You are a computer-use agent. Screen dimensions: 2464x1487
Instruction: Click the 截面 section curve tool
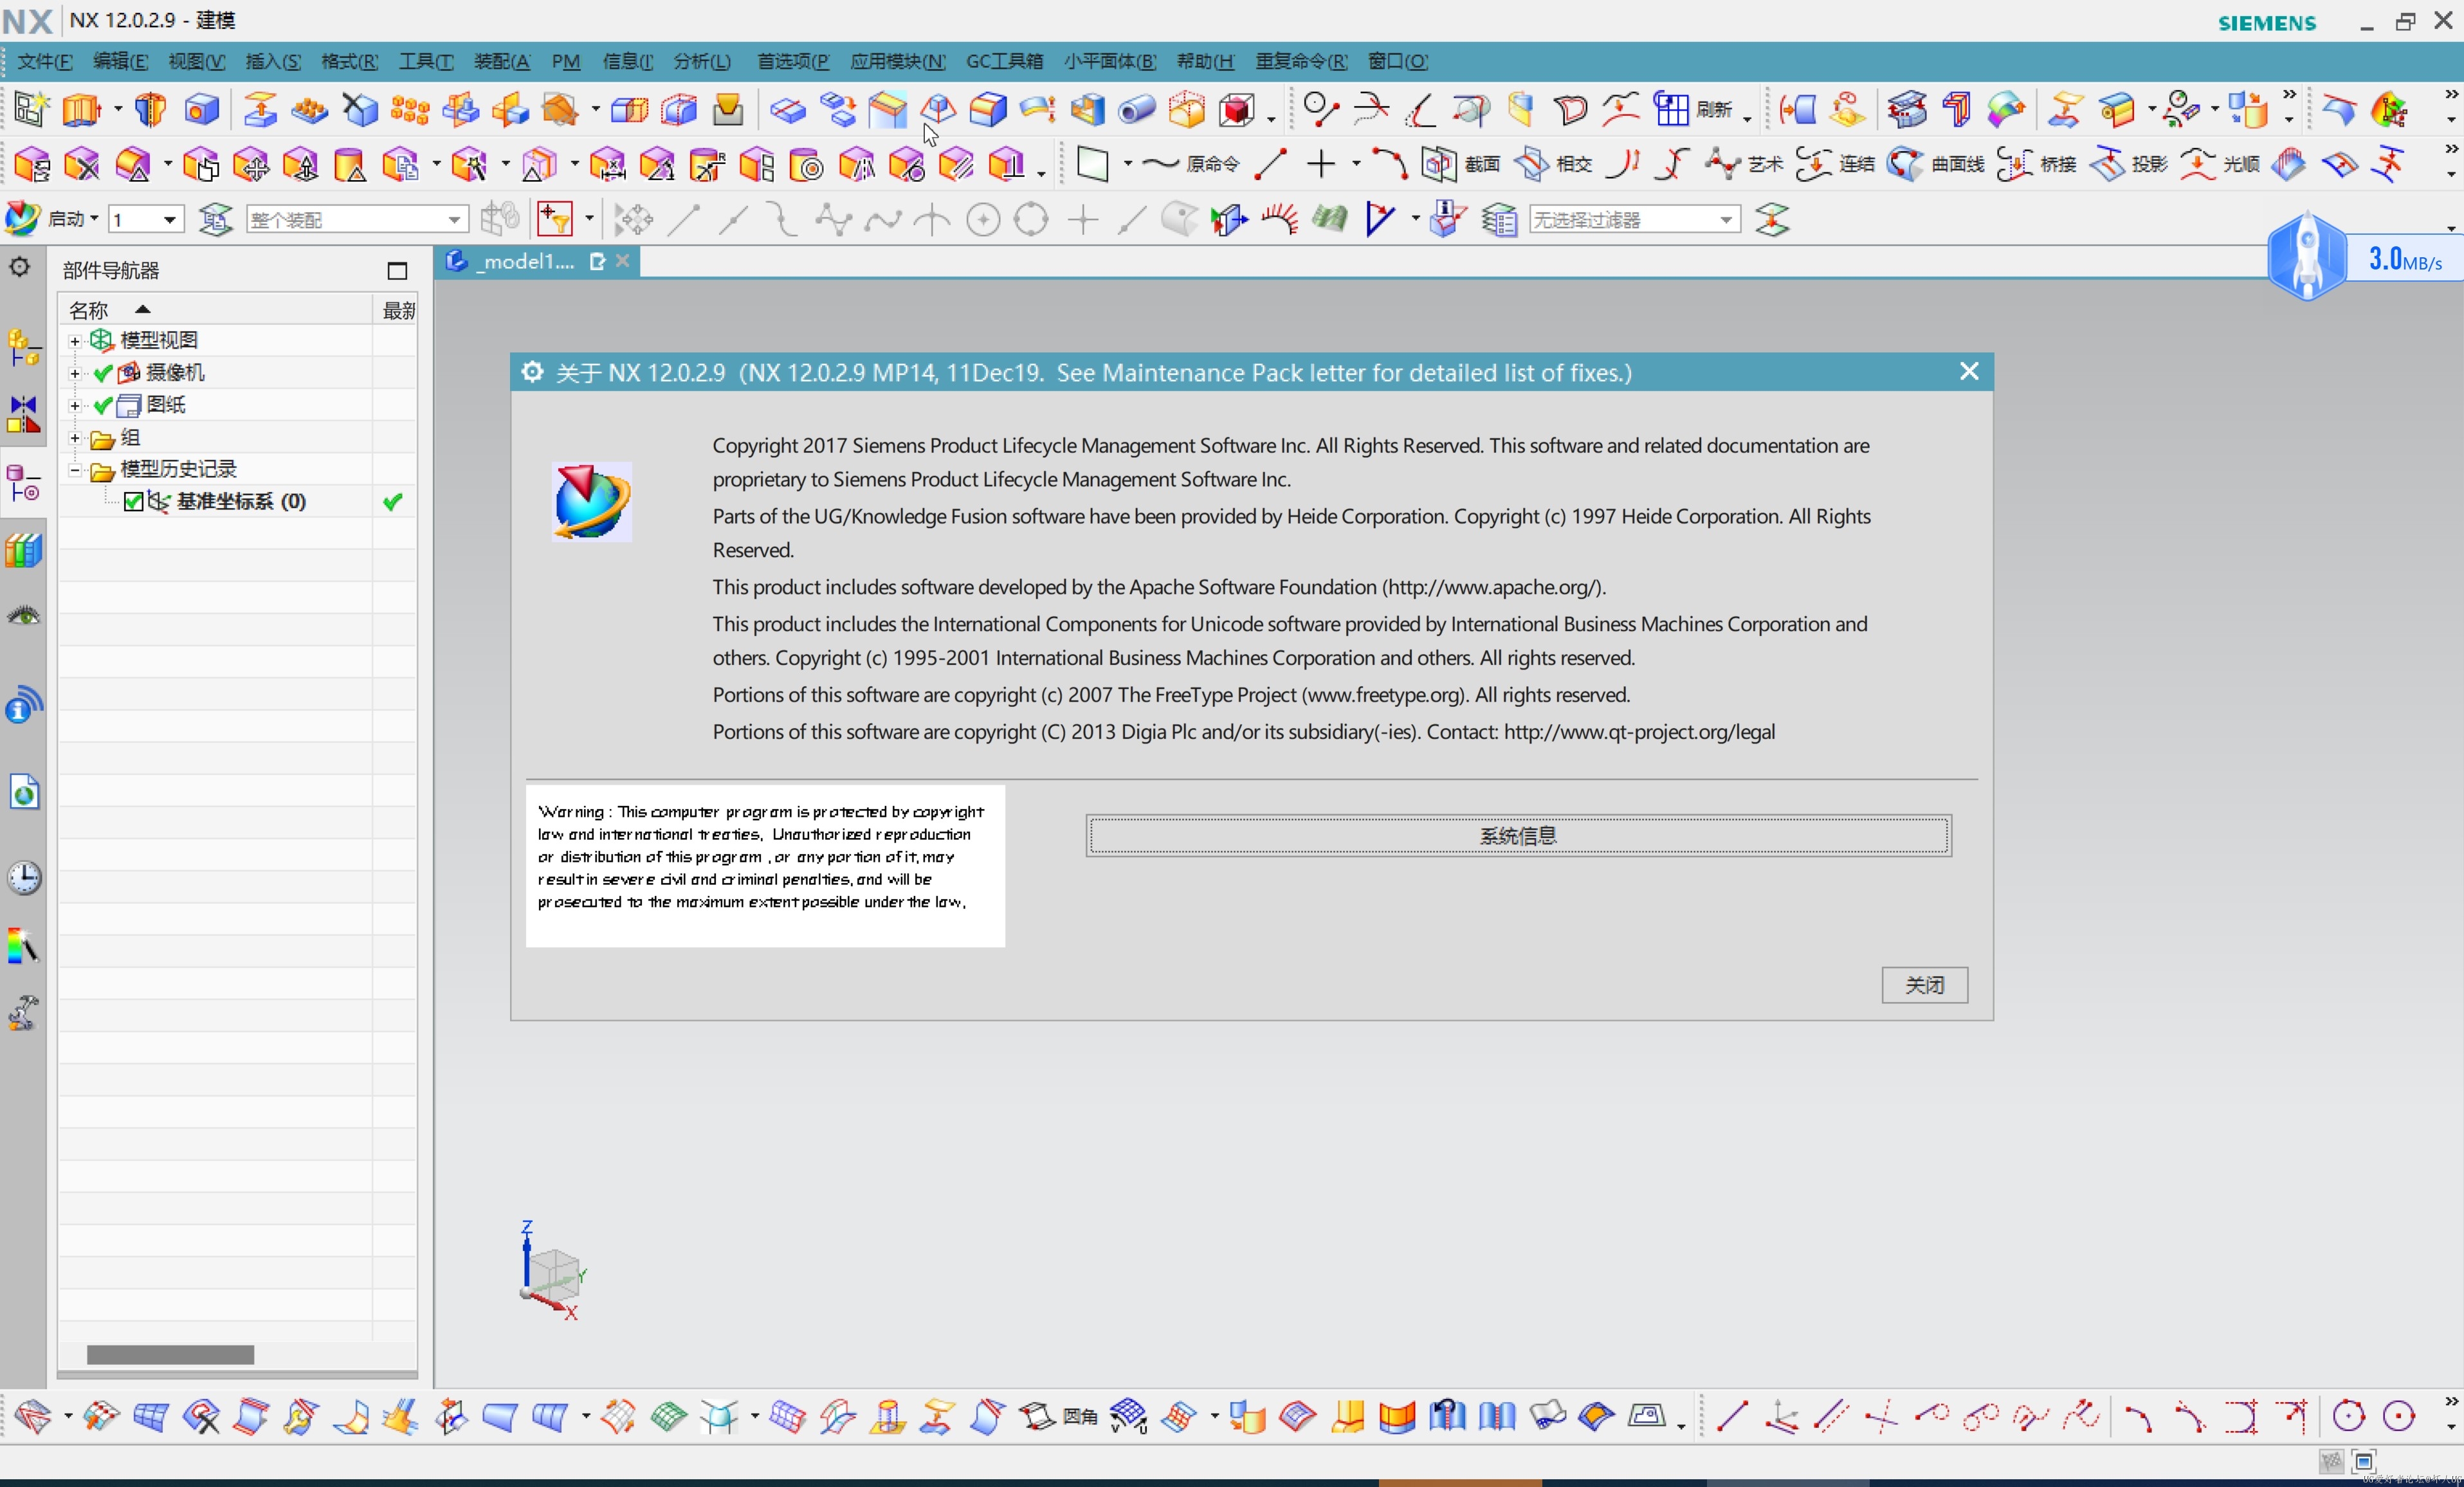point(1461,164)
